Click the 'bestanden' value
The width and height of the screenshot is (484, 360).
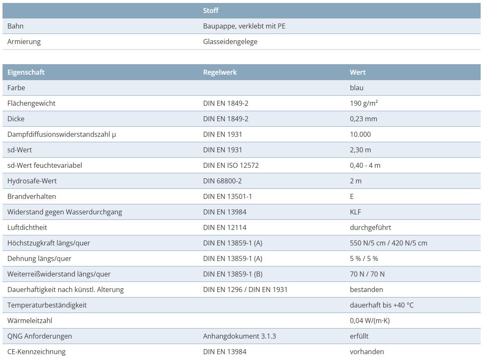coord(367,290)
